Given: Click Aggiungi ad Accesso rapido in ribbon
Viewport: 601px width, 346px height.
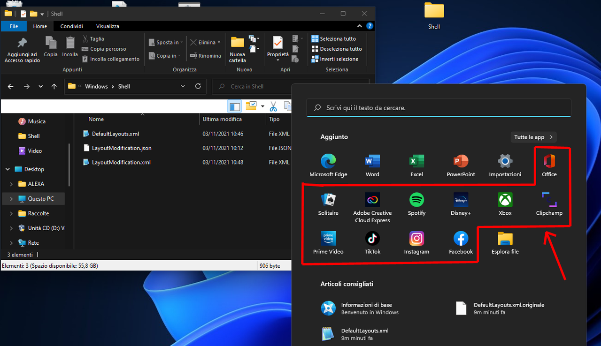Looking at the screenshot, I should (22, 50).
